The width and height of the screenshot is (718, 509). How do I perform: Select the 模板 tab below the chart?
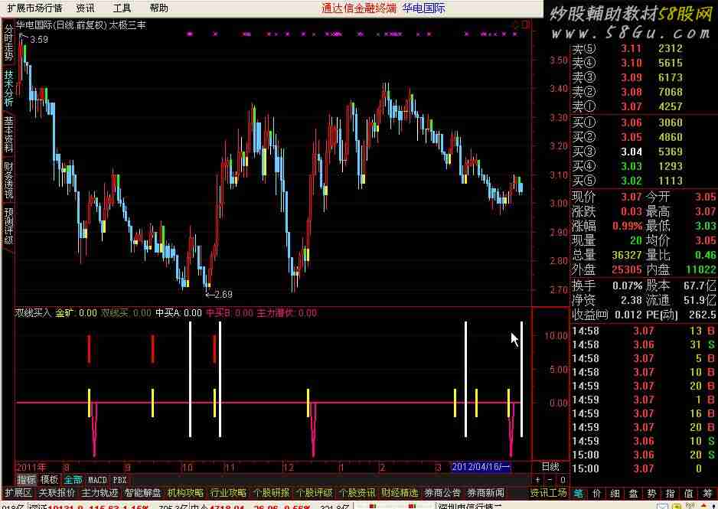tap(49, 480)
